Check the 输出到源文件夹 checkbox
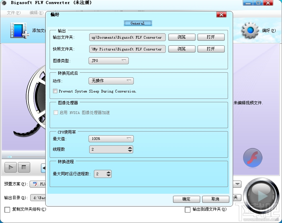Image resolution: width=282 pixels, height=223 pixels. coord(188,210)
